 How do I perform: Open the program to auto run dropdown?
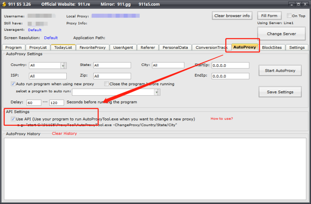click(x=157, y=92)
